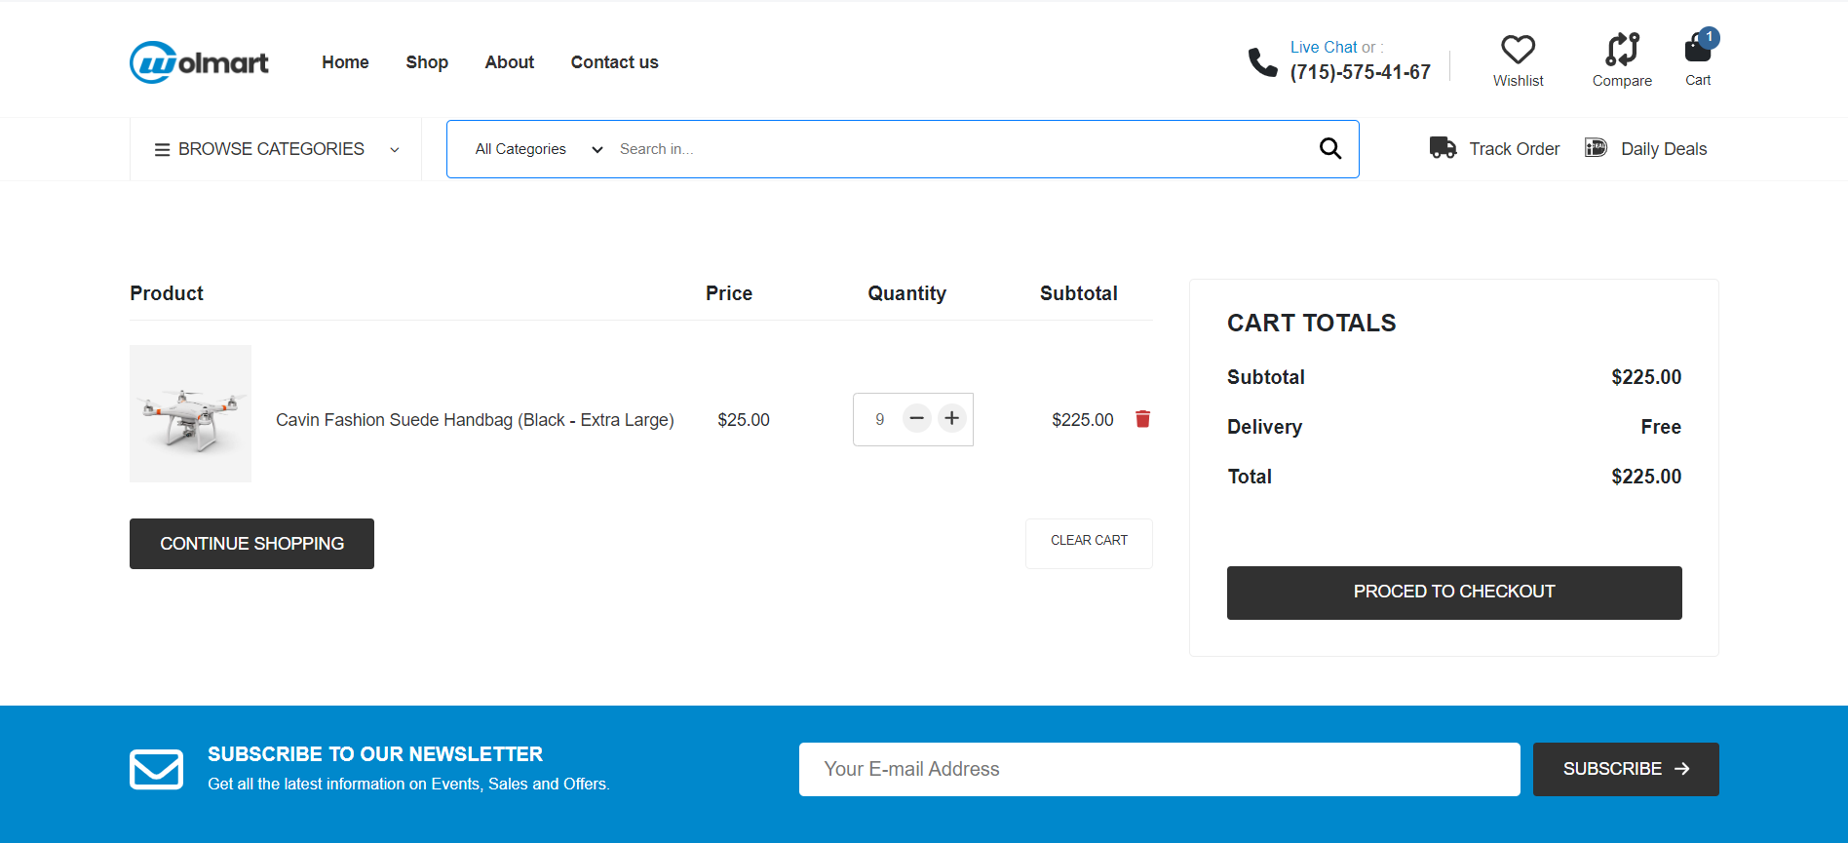Open the Contact us page

[x=614, y=62]
